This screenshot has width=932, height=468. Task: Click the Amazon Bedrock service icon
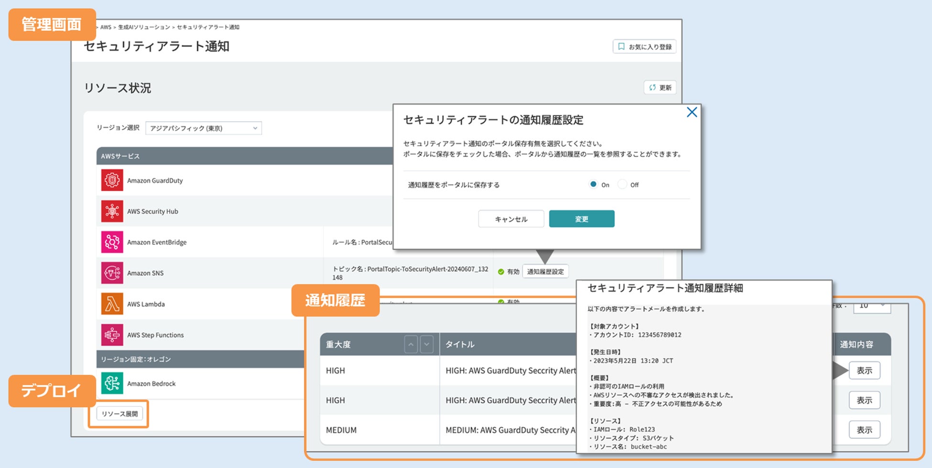(112, 383)
